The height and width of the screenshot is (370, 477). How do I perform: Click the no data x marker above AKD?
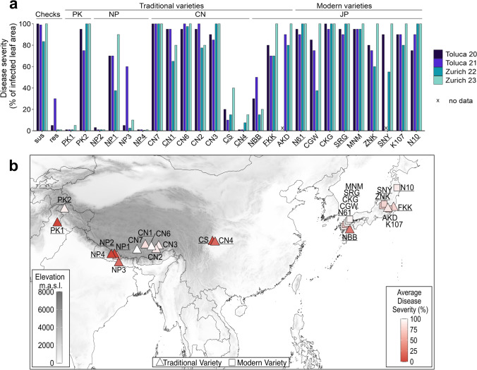point(282,129)
